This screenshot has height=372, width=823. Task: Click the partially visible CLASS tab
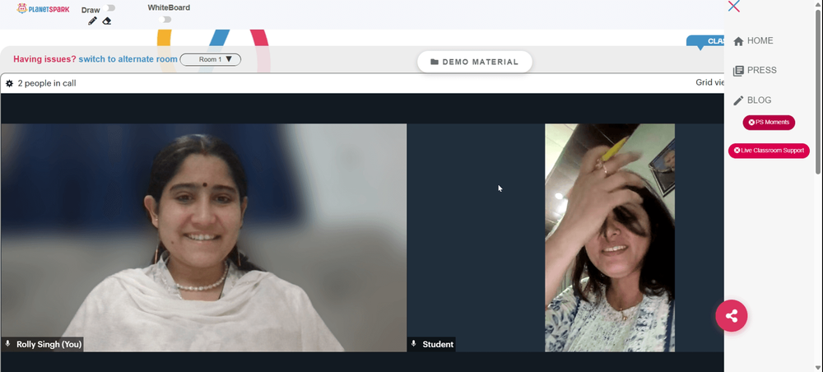pos(706,41)
